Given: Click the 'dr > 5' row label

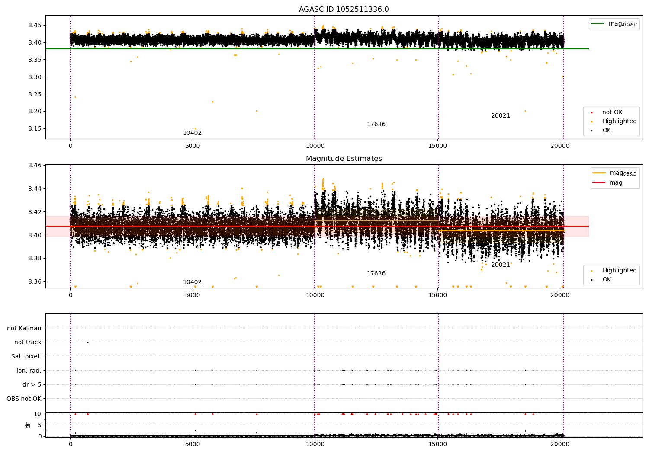Looking at the screenshot, I should click(32, 385).
